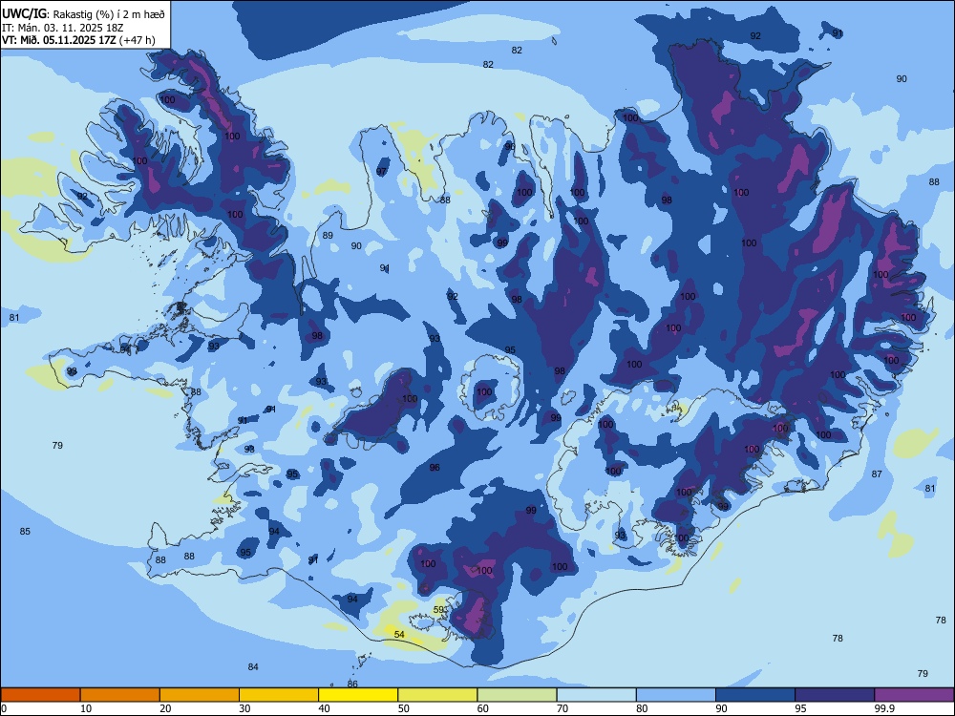
Task: Click the orange 10–20 legend color block
Action: click(120, 695)
